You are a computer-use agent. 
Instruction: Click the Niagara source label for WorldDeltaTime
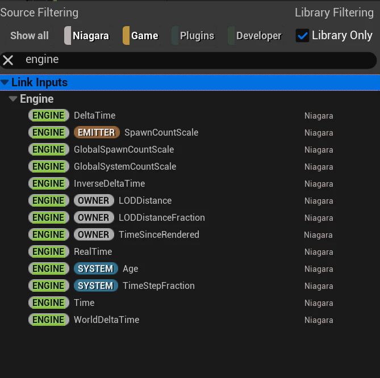[x=319, y=320]
